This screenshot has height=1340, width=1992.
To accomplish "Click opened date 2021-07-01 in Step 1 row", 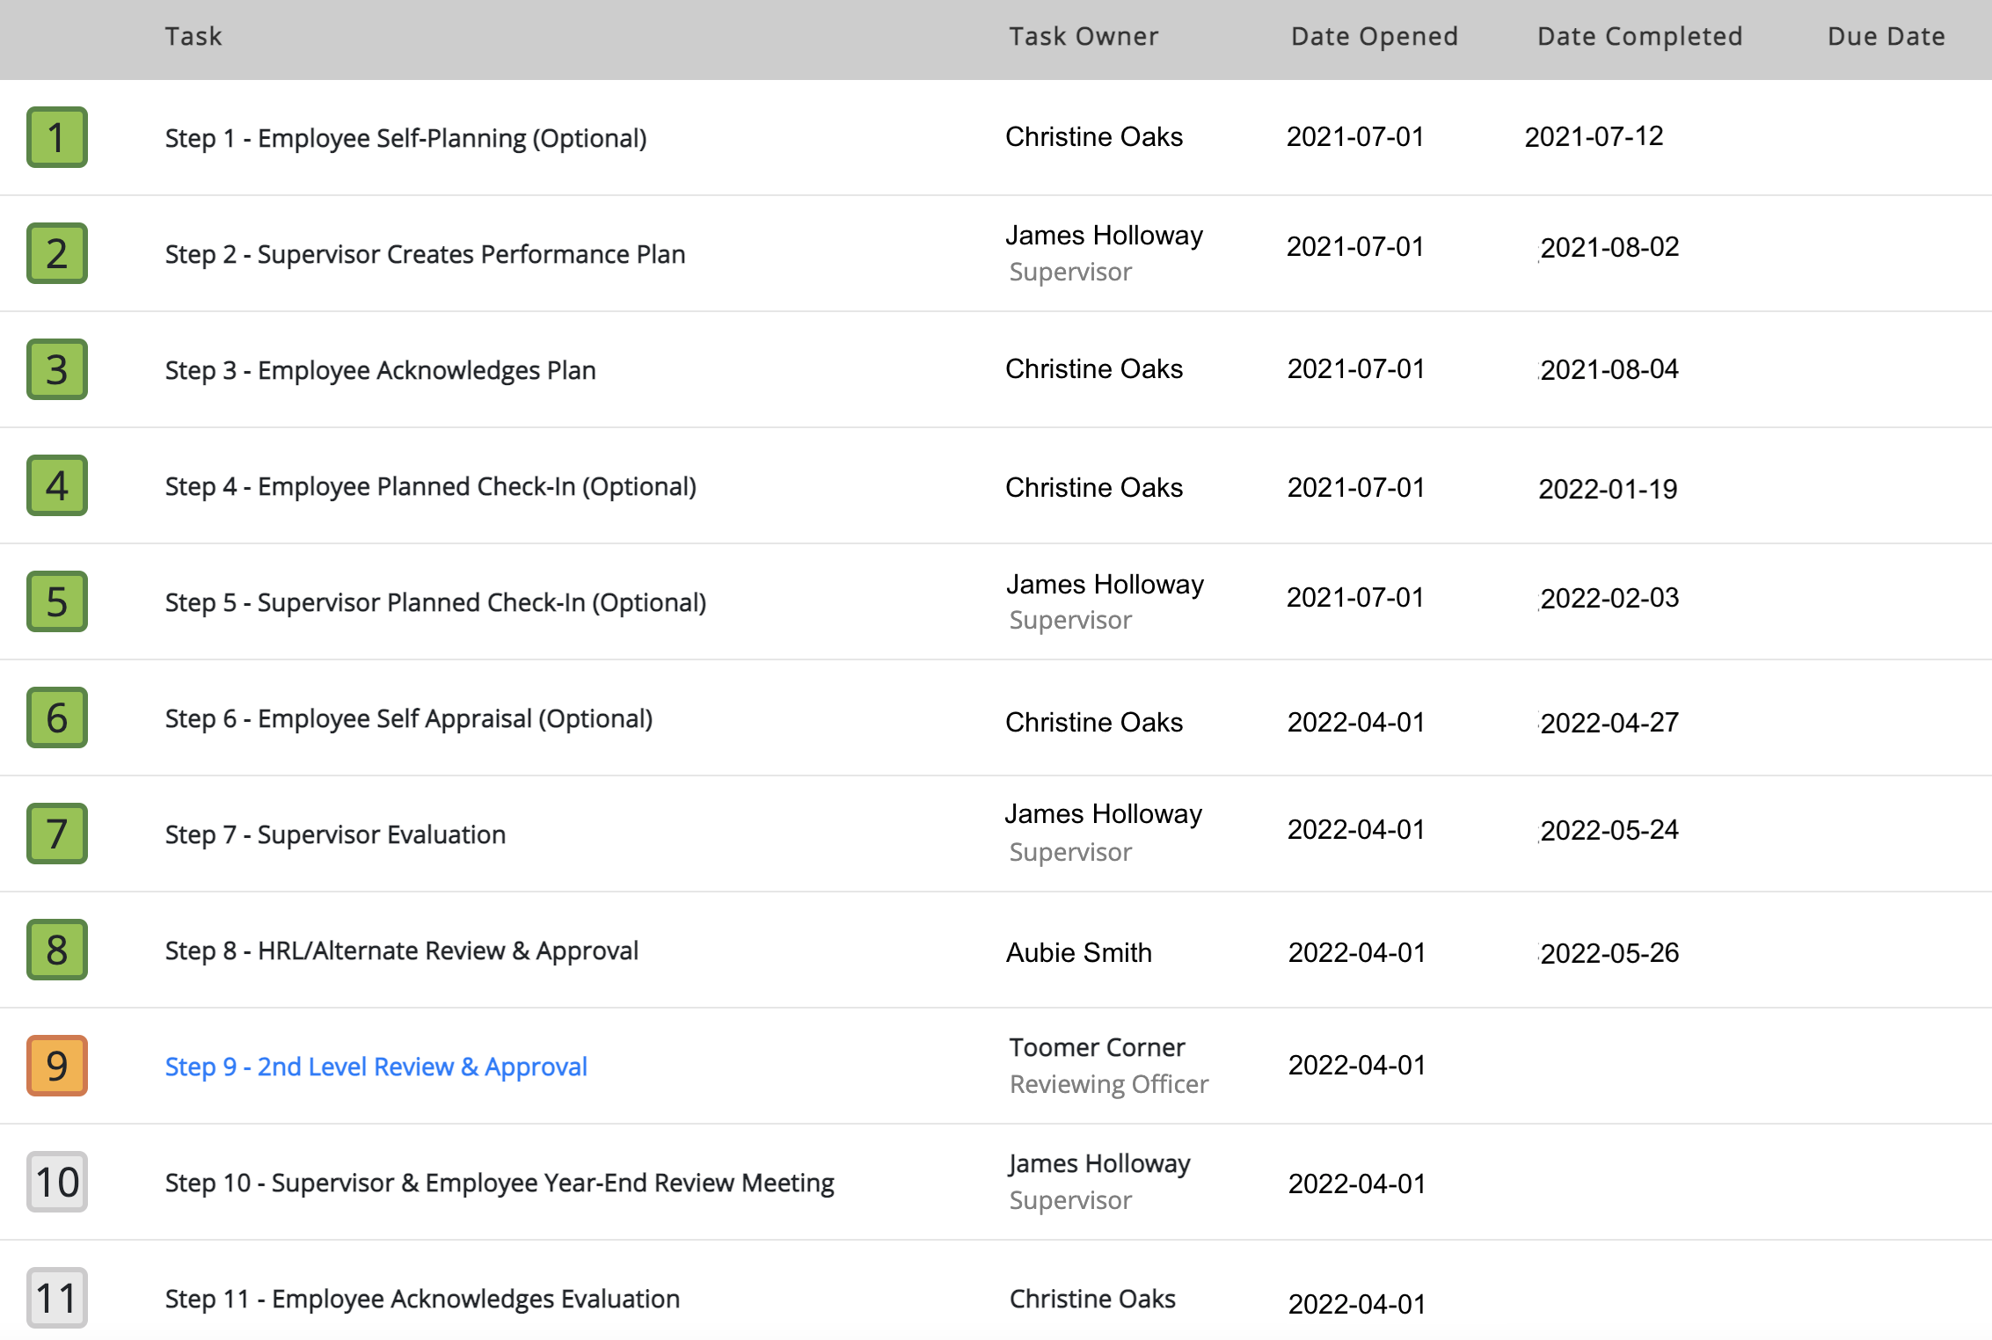I will [1355, 136].
